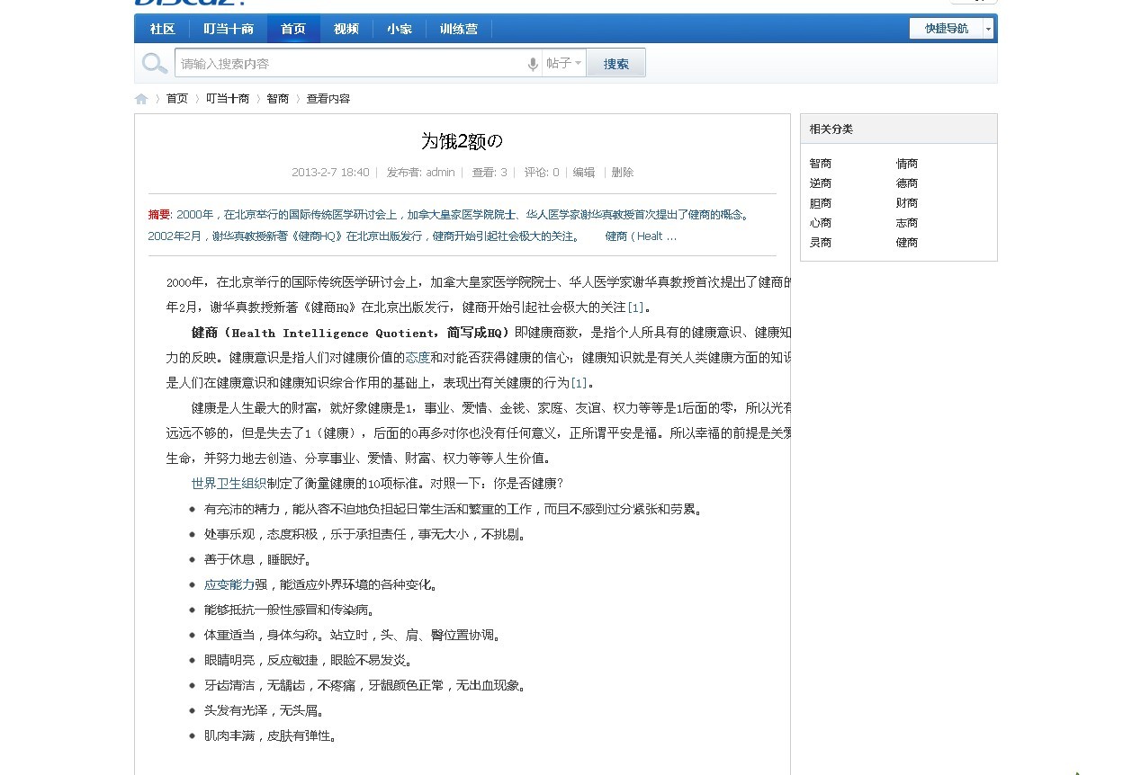The image size is (1123, 775).
Task: Open the 训练营 nav tab
Action: (459, 29)
